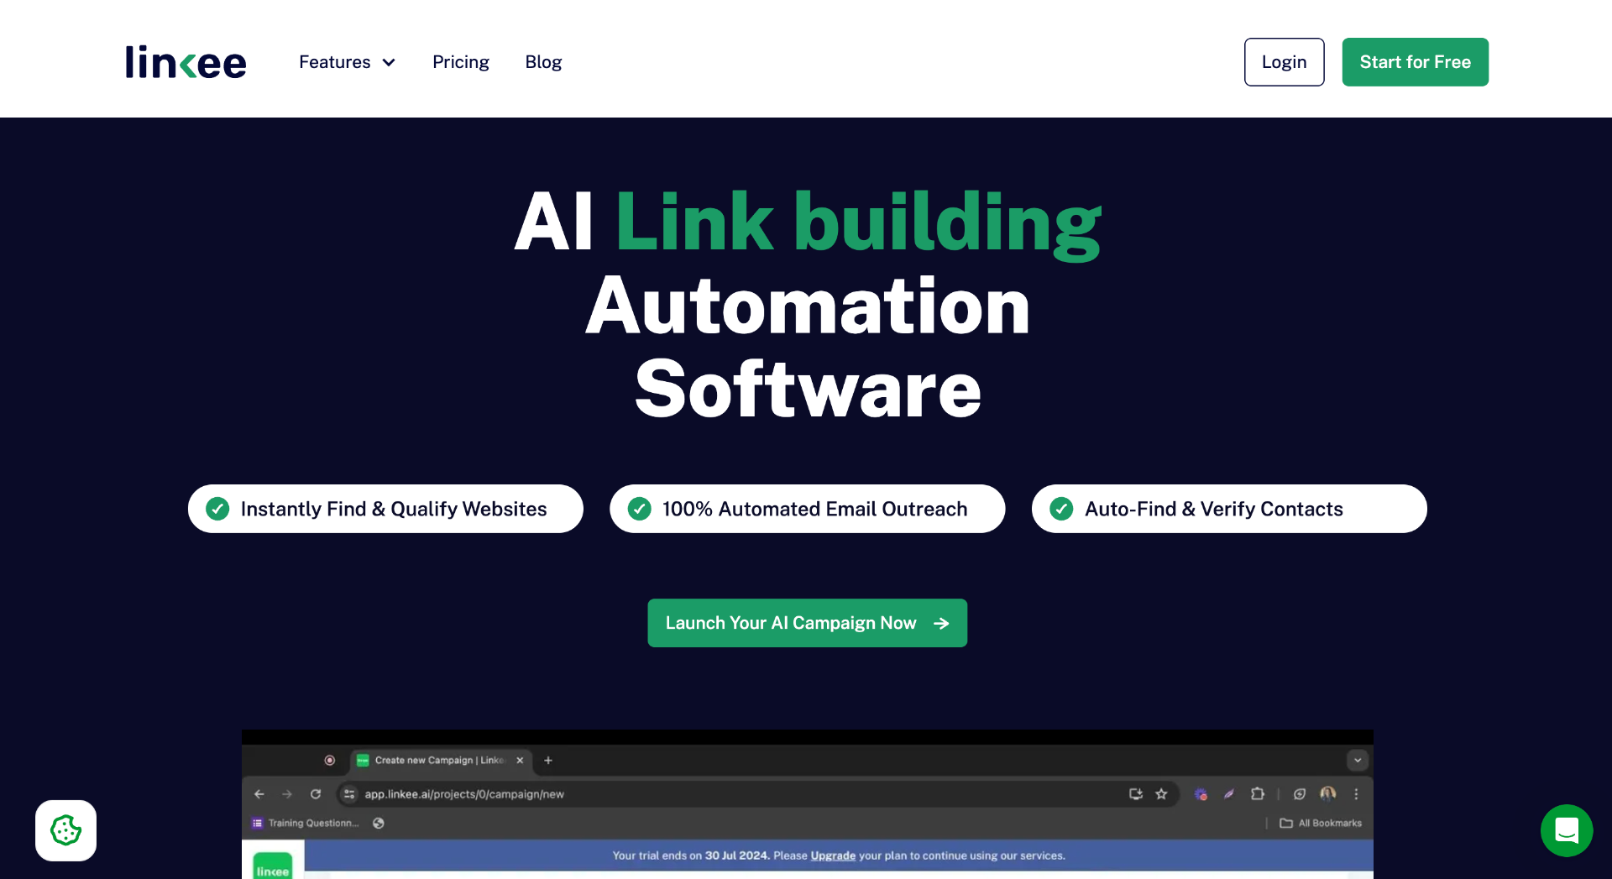The width and height of the screenshot is (1612, 879).
Task: Click the extensions puzzle icon in the preview browser
Action: 1257,794
